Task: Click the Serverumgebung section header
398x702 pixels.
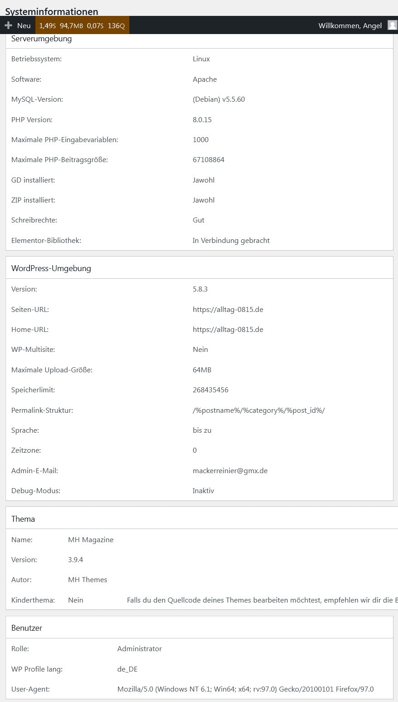Action: (42, 39)
